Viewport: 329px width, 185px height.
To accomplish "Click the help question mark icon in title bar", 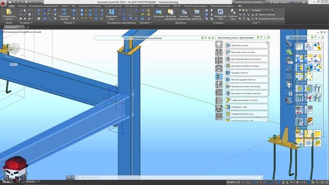I will (x=304, y=2).
